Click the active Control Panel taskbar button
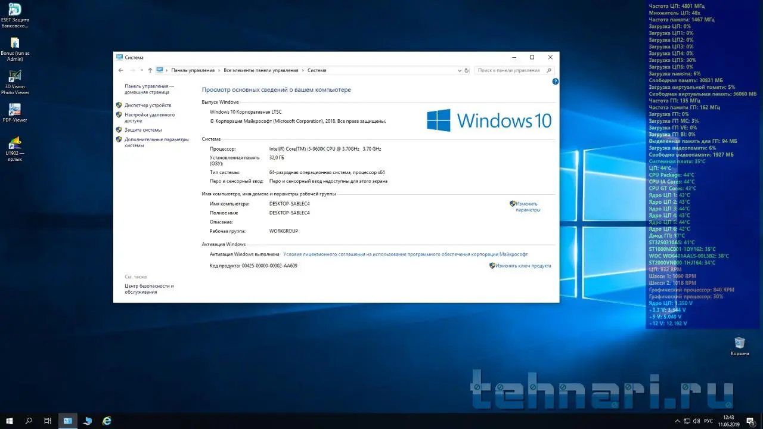Screen dimensions: 763x429 click(68, 421)
